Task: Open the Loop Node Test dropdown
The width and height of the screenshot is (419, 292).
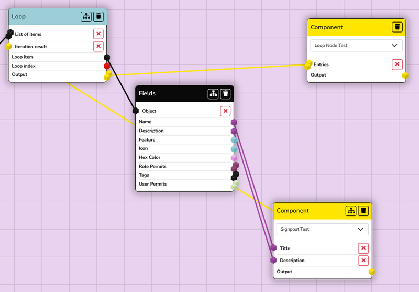Action: [x=356, y=46]
